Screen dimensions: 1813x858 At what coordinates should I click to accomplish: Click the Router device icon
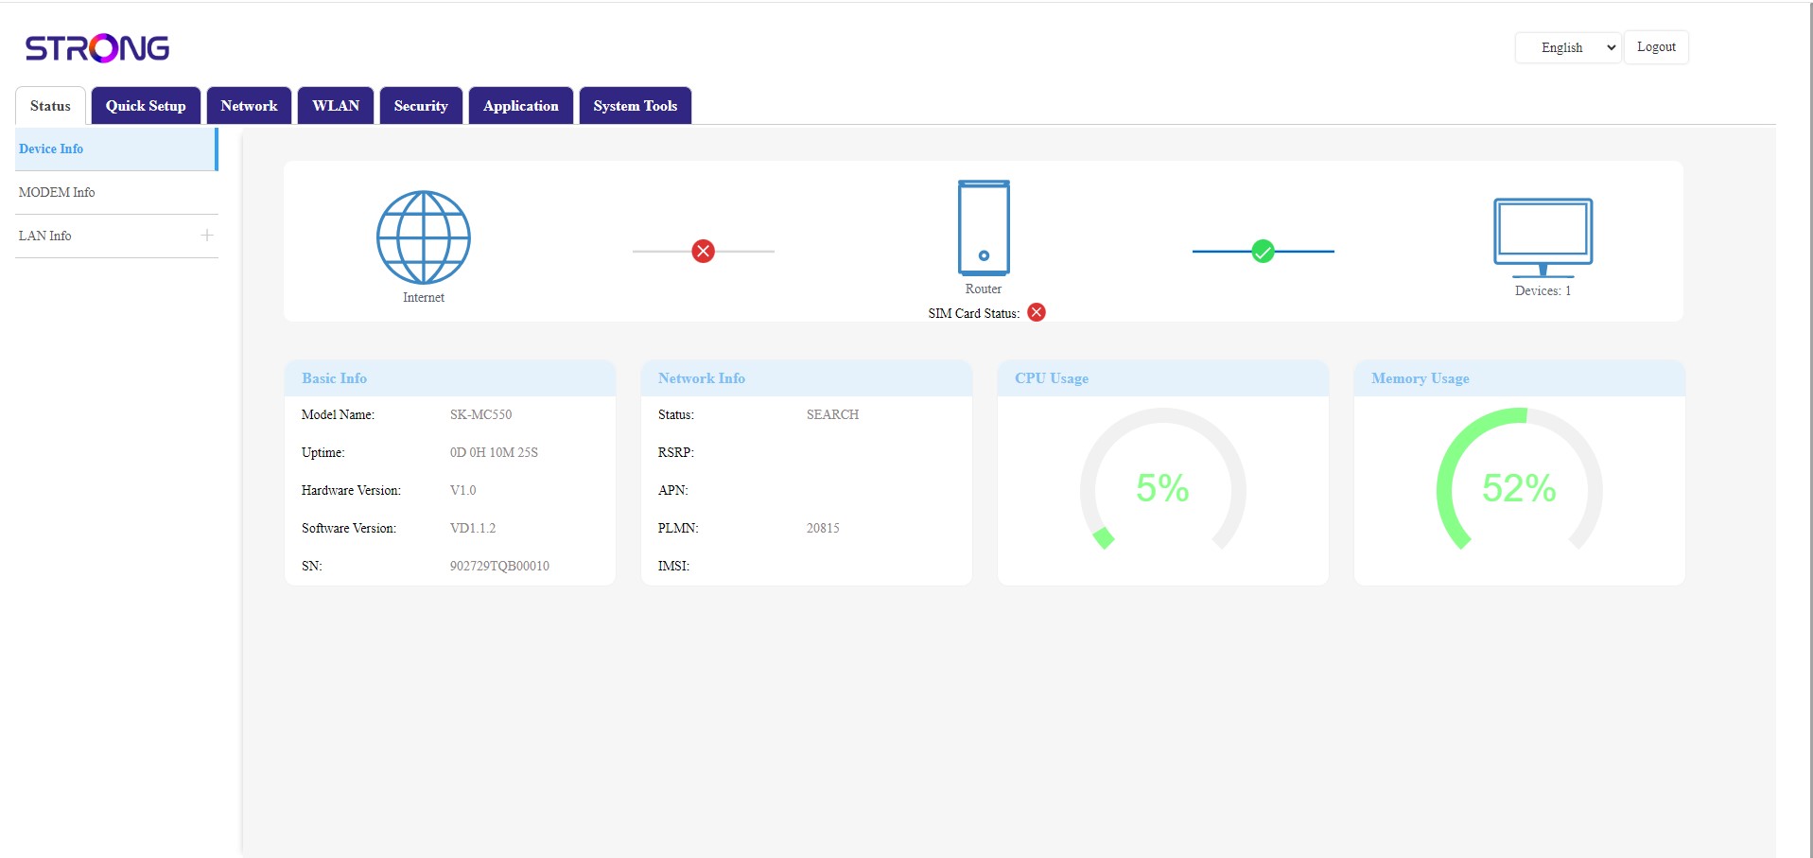pos(984,227)
